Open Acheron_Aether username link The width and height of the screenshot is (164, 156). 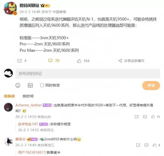click(x=29, y=105)
